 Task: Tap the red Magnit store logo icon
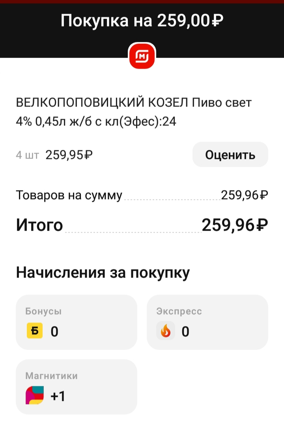click(x=142, y=56)
